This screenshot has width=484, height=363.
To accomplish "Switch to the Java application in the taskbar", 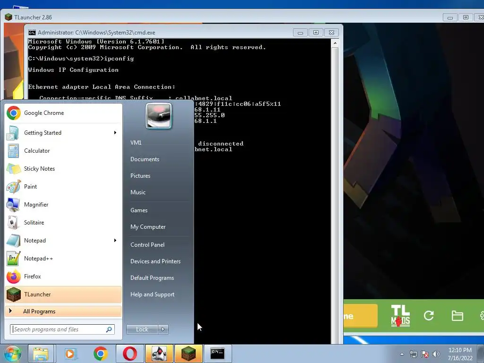I will (x=159, y=354).
